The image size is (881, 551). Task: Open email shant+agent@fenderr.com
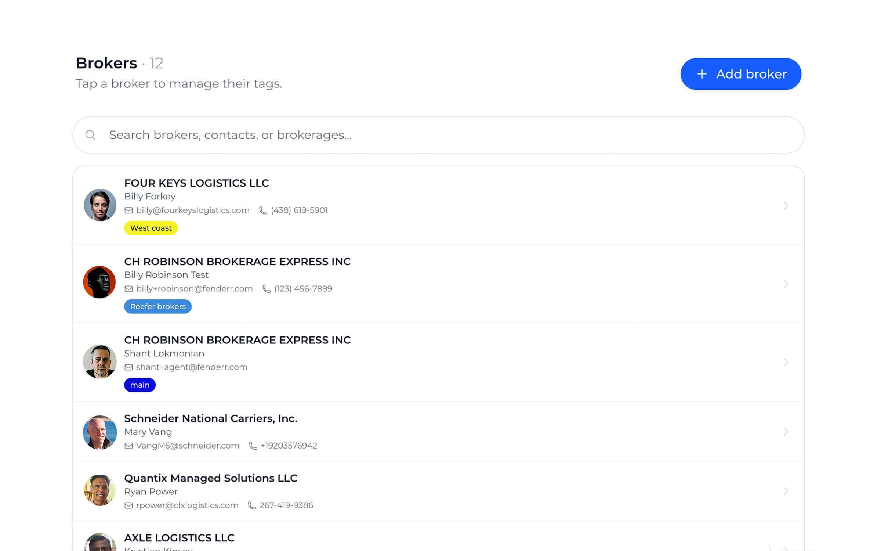[192, 367]
